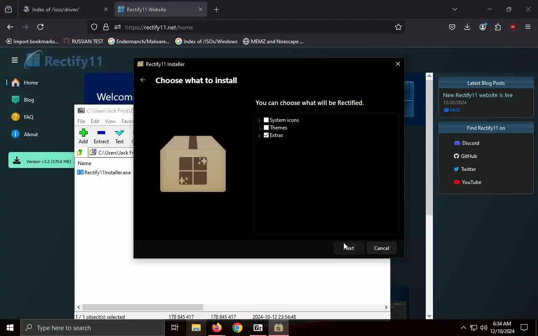Open the Firefox extensions icon
The width and height of the screenshot is (538, 336).
click(498, 27)
